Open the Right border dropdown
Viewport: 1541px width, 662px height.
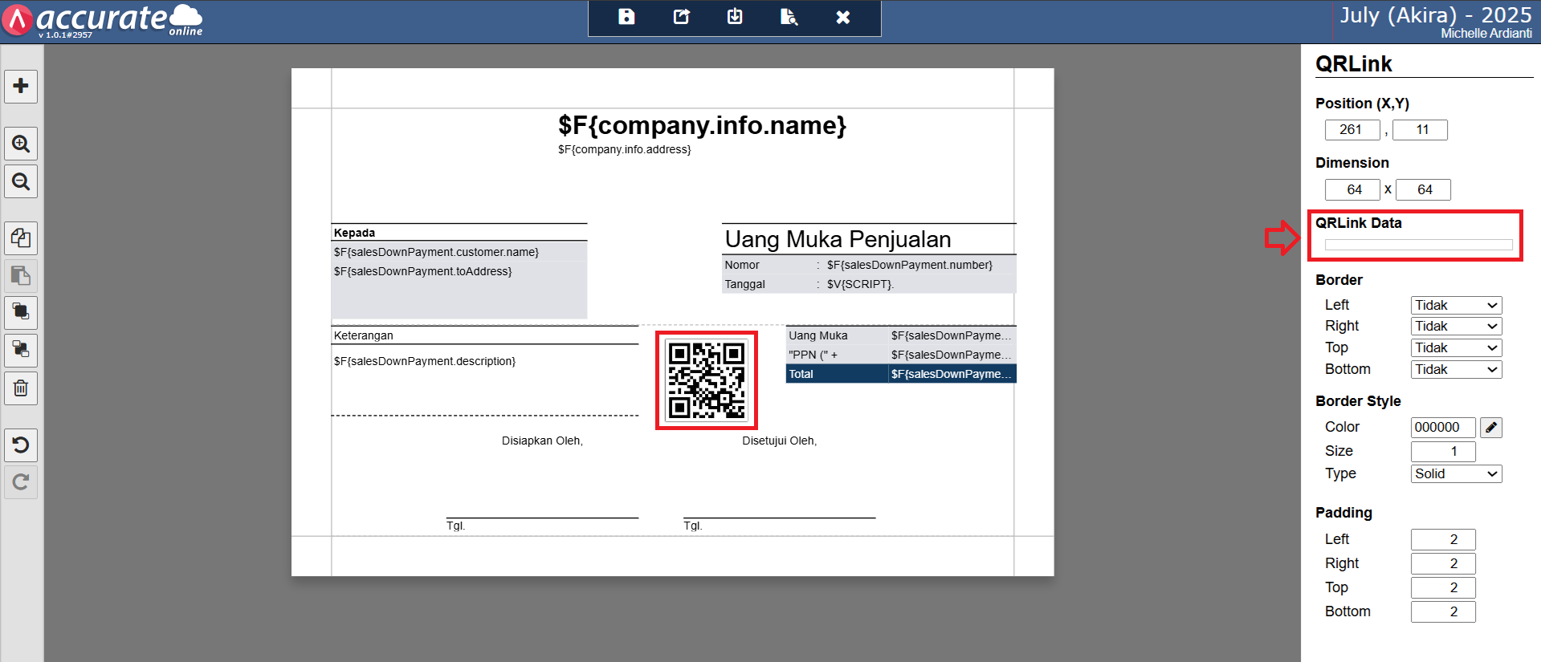pos(1456,326)
